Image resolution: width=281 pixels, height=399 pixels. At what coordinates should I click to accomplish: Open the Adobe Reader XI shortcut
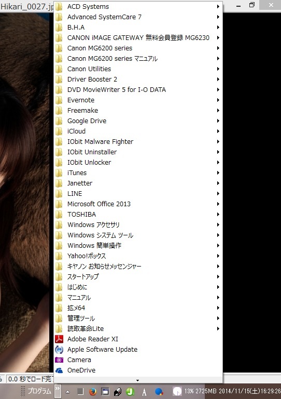(x=138, y=339)
